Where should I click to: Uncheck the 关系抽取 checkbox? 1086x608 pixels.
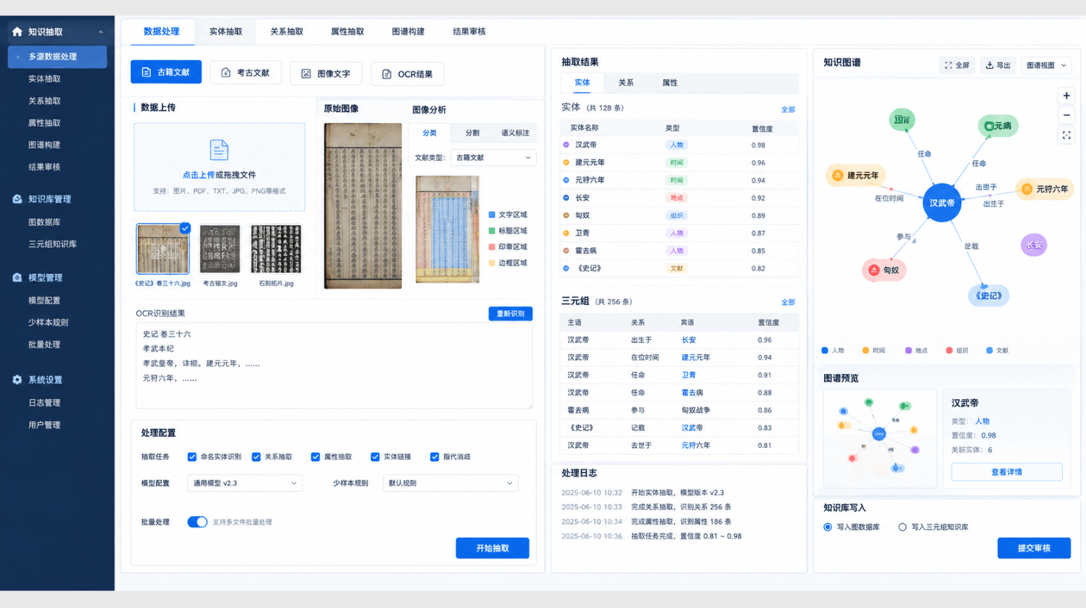point(256,457)
